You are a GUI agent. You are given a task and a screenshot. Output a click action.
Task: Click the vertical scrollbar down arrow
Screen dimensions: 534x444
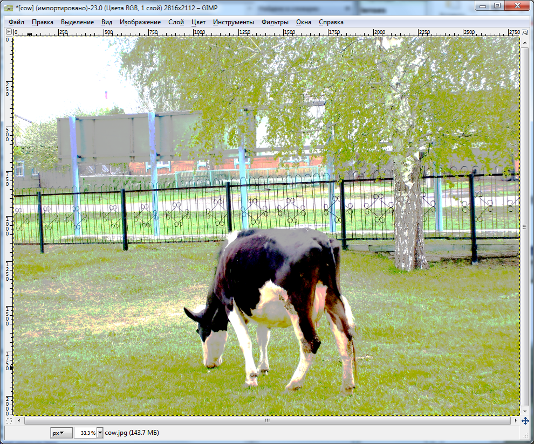click(524, 412)
